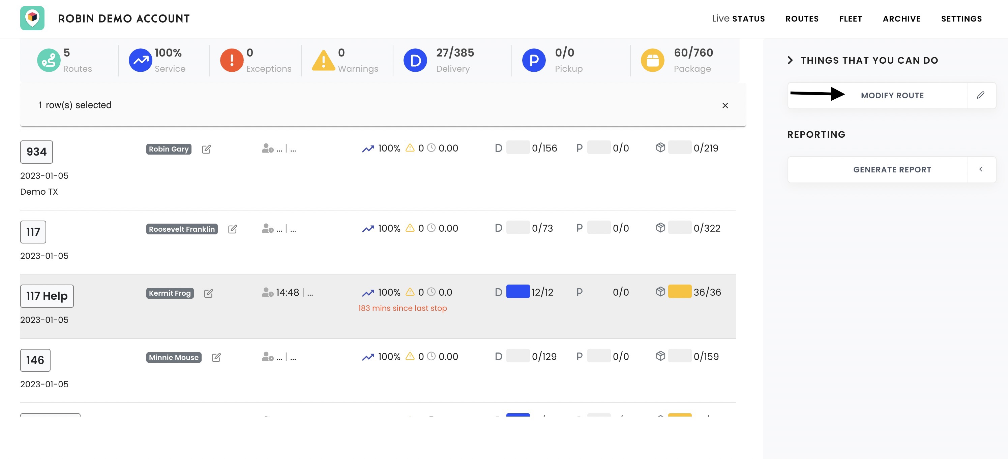Select route 934 badge

click(x=36, y=152)
